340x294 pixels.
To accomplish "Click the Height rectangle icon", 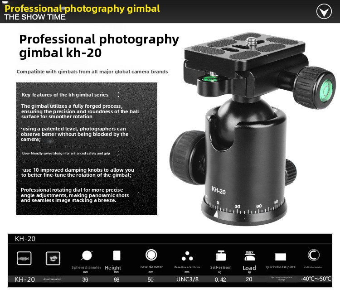I will (117, 255).
